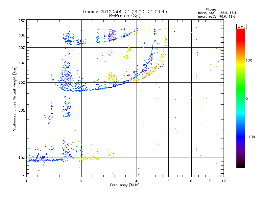Click the x-axis tick label "2"
The height and width of the screenshot is (197, 263).
(x=81, y=181)
